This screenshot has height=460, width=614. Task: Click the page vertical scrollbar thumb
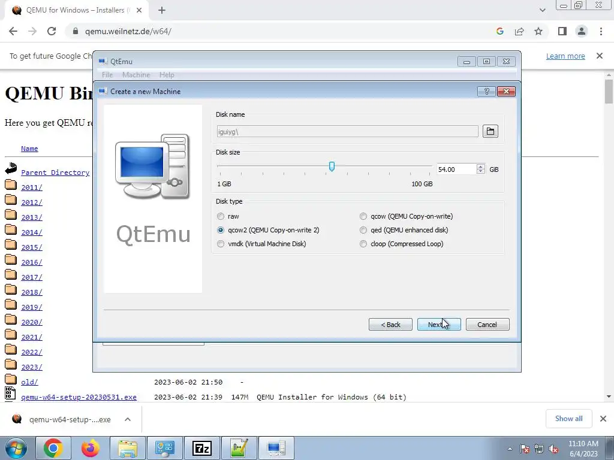(609, 91)
